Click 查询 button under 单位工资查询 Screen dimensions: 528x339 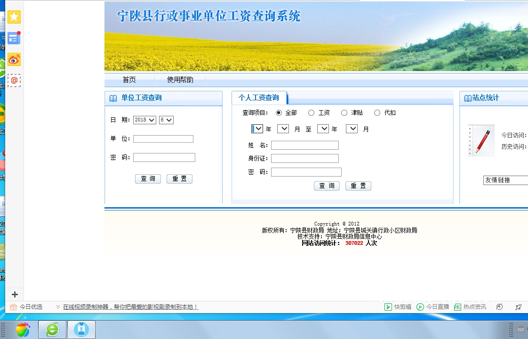click(148, 179)
